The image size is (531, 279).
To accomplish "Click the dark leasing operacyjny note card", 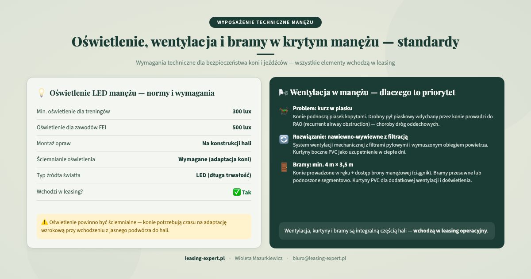I will pos(387,231).
